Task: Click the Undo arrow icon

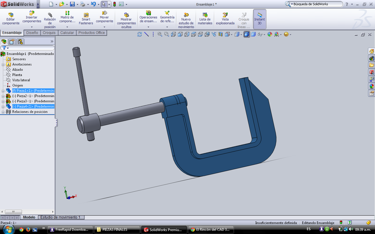Action: click(x=93, y=4)
